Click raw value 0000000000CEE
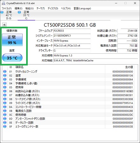The width and height of the screenshot is (140, 143). coord(123,126)
